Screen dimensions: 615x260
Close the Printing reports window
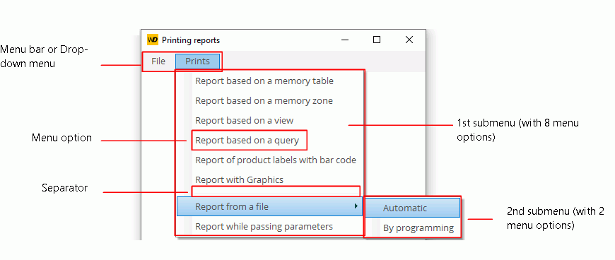click(409, 40)
